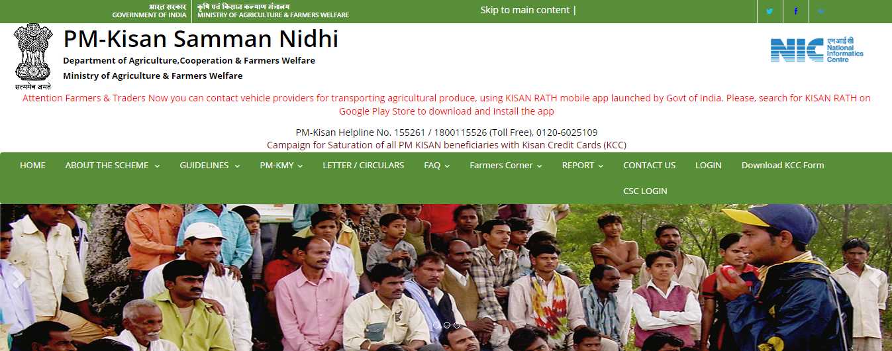Click the Indian national emblem logo
This screenshot has width=892, height=351.
32,57
